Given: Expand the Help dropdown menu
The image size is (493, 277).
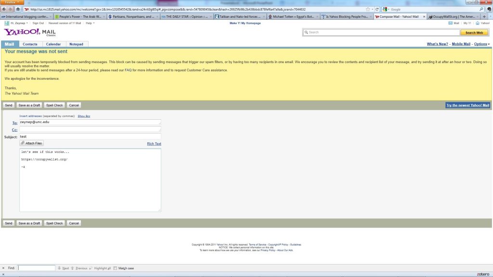Looking at the screenshot, I should pos(90,23).
